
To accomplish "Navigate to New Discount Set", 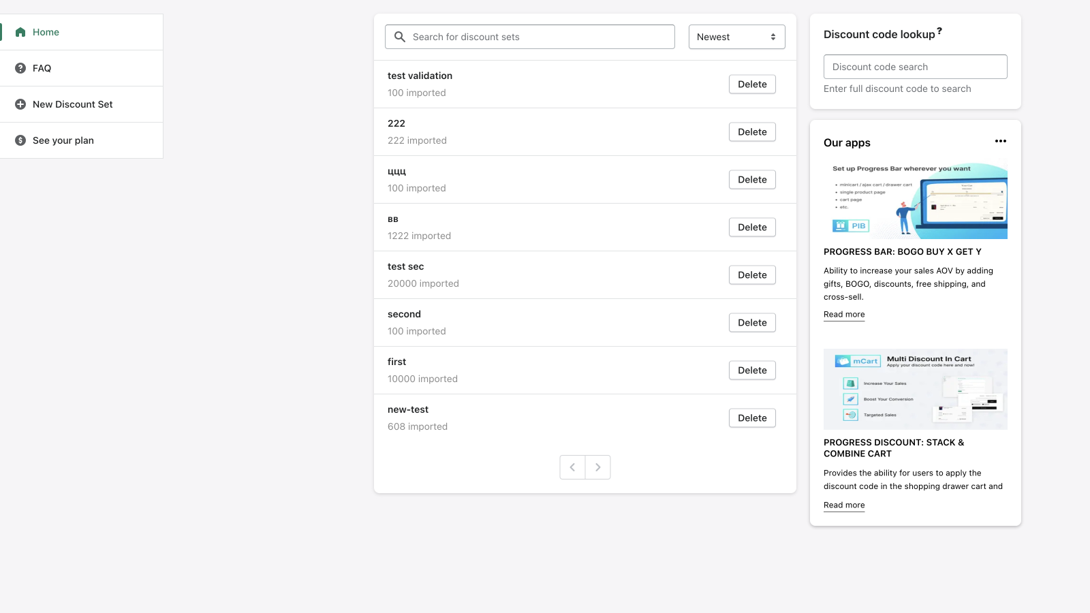I will pyautogui.click(x=73, y=104).
